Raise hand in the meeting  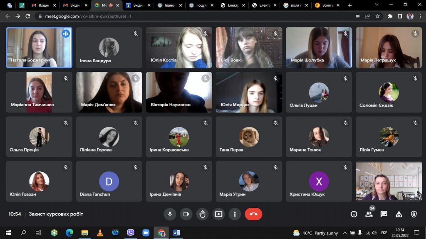click(203, 214)
